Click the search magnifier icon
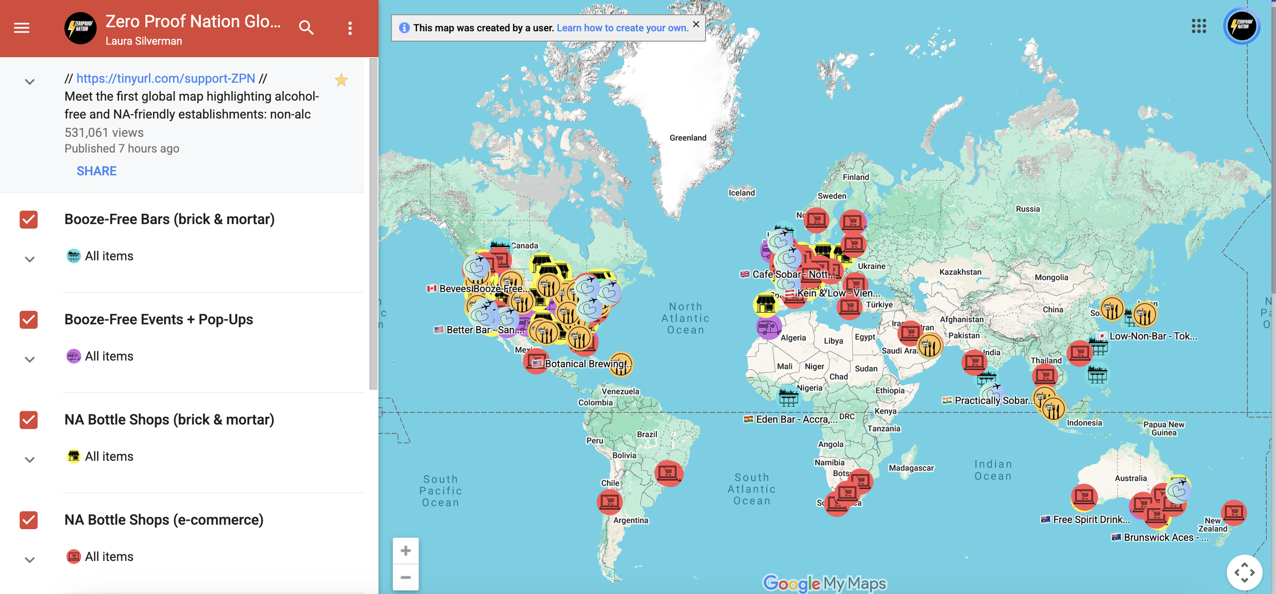1276x594 pixels. coord(306,28)
